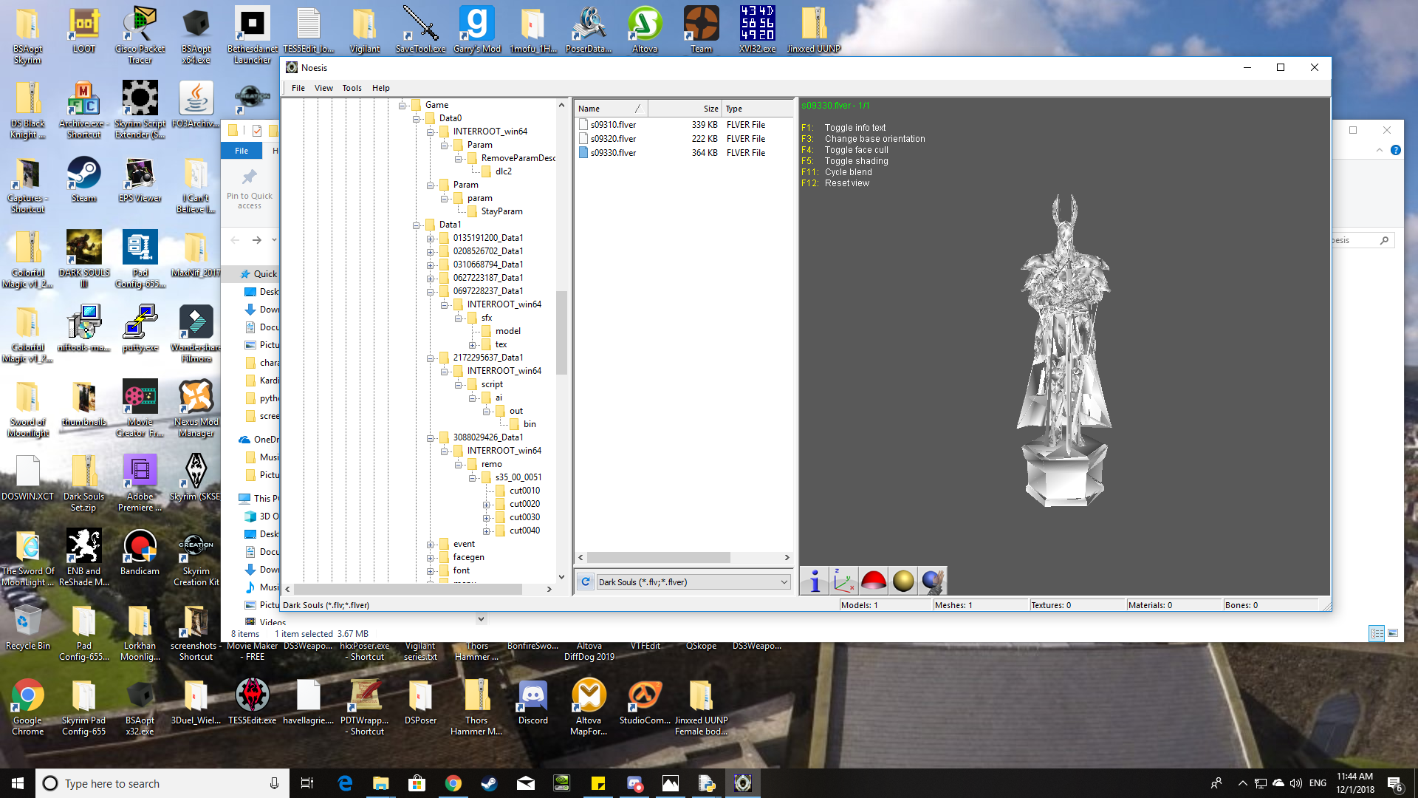Click the refresh icon beside file type filter
Screen dimensions: 1418x798
click(586, 582)
